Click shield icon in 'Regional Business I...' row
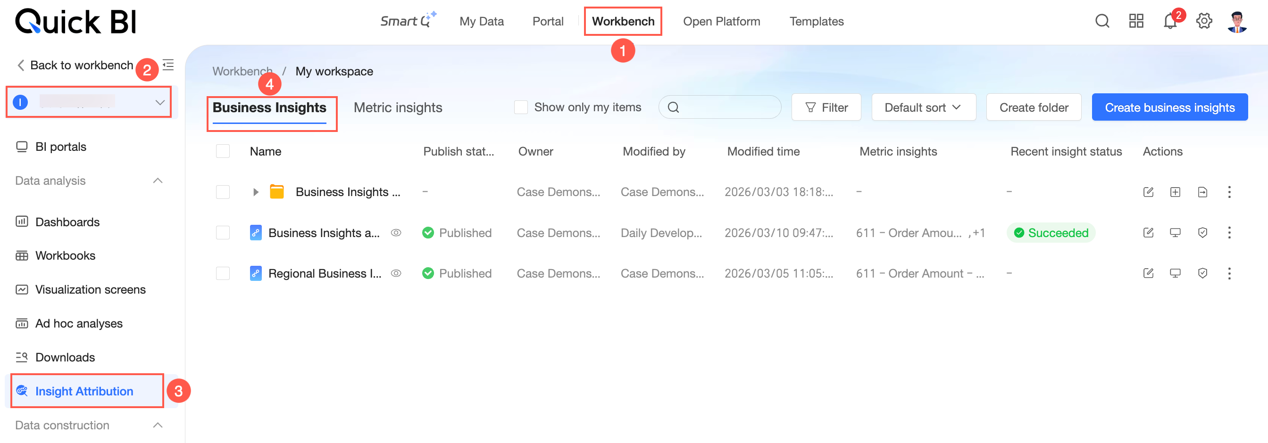 pos(1202,273)
